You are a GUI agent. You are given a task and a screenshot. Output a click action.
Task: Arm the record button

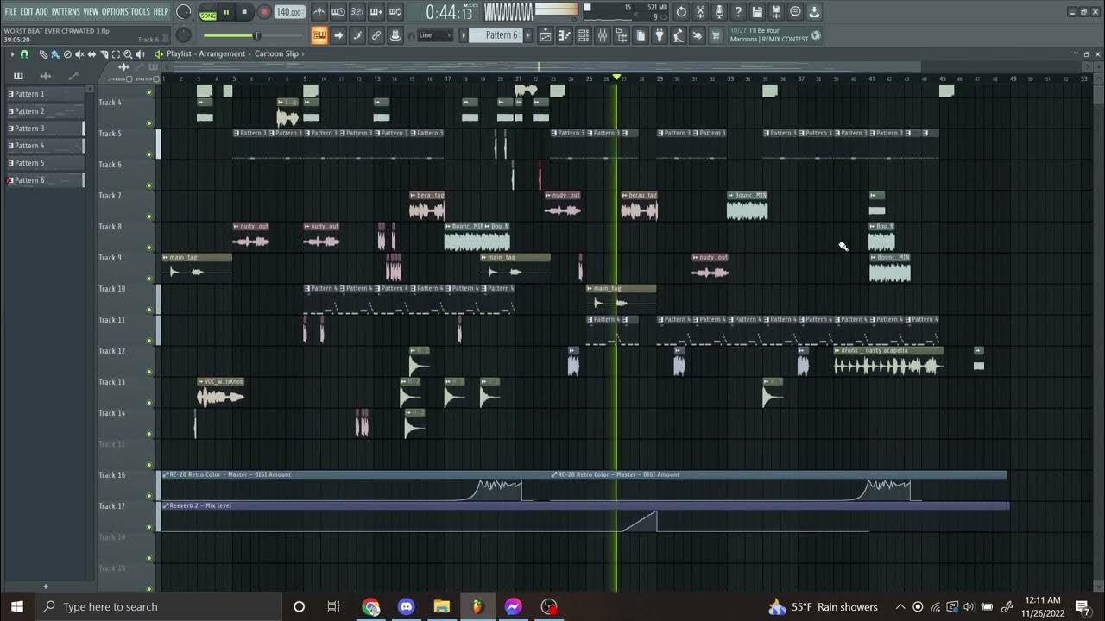coord(264,12)
